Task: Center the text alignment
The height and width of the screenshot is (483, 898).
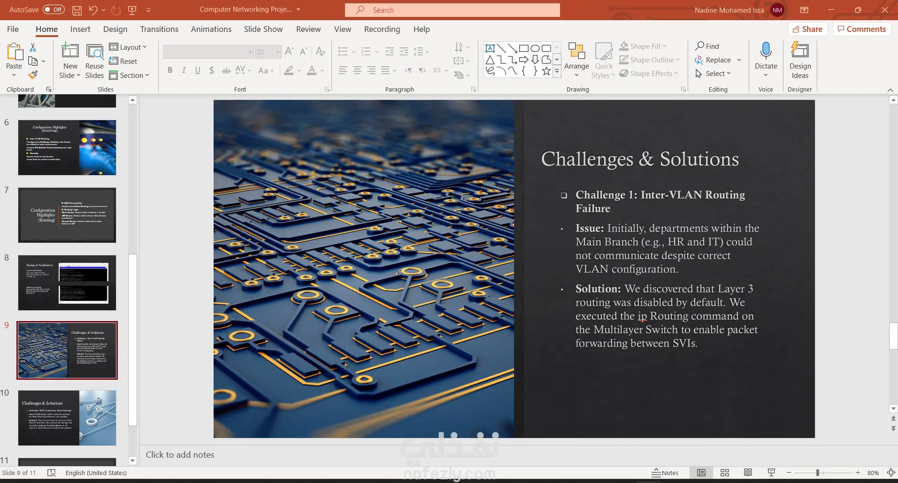Action: (357, 70)
